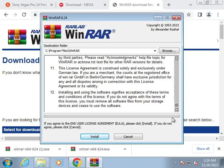Screen dimensions: 224x168
Task: Click the address bar lock icon
Action: 35,15
